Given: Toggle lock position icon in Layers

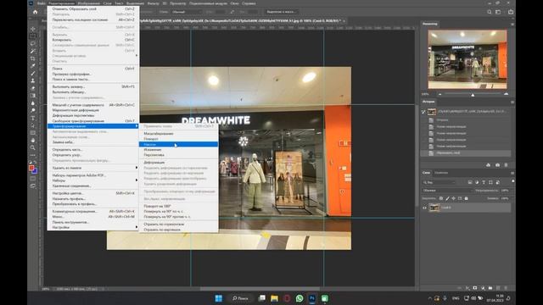Looking at the screenshot, I should [x=453, y=198].
